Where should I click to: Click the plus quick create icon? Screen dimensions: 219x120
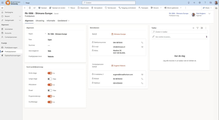(x=194, y=3)
